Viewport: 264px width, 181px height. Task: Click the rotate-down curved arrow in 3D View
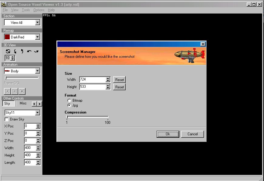[x=15, y=51]
